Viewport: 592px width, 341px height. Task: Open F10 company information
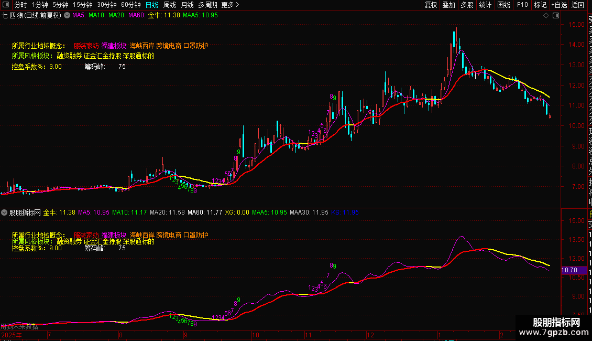(x=522, y=5)
